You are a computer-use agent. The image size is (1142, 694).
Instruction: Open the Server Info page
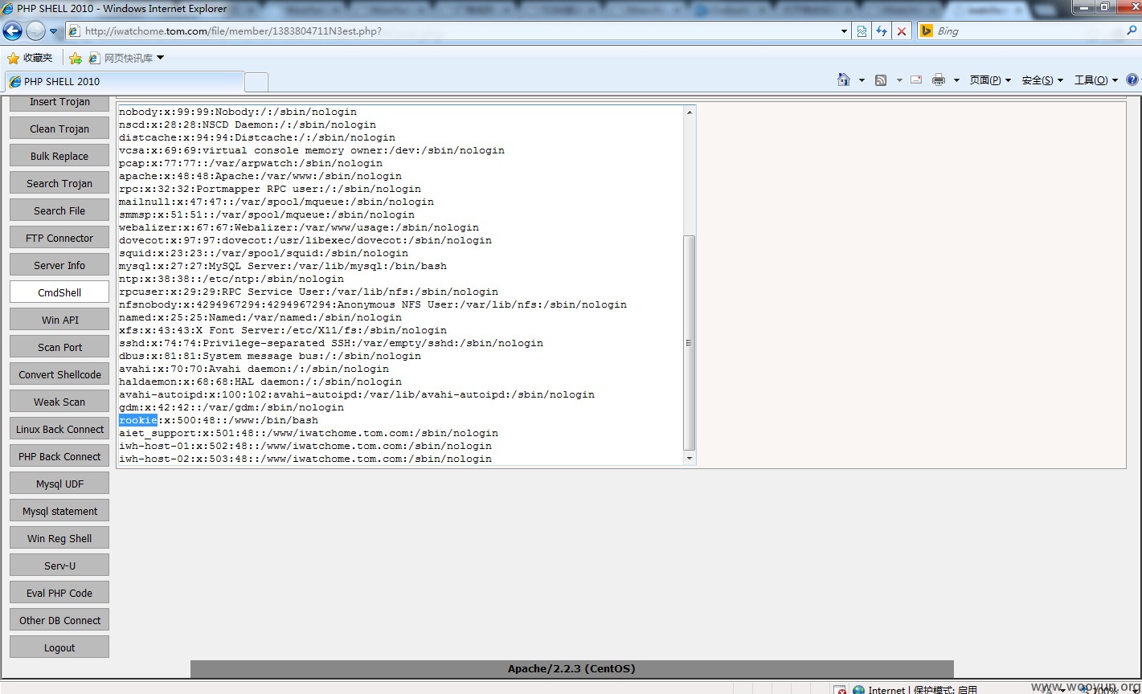pos(59,265)
